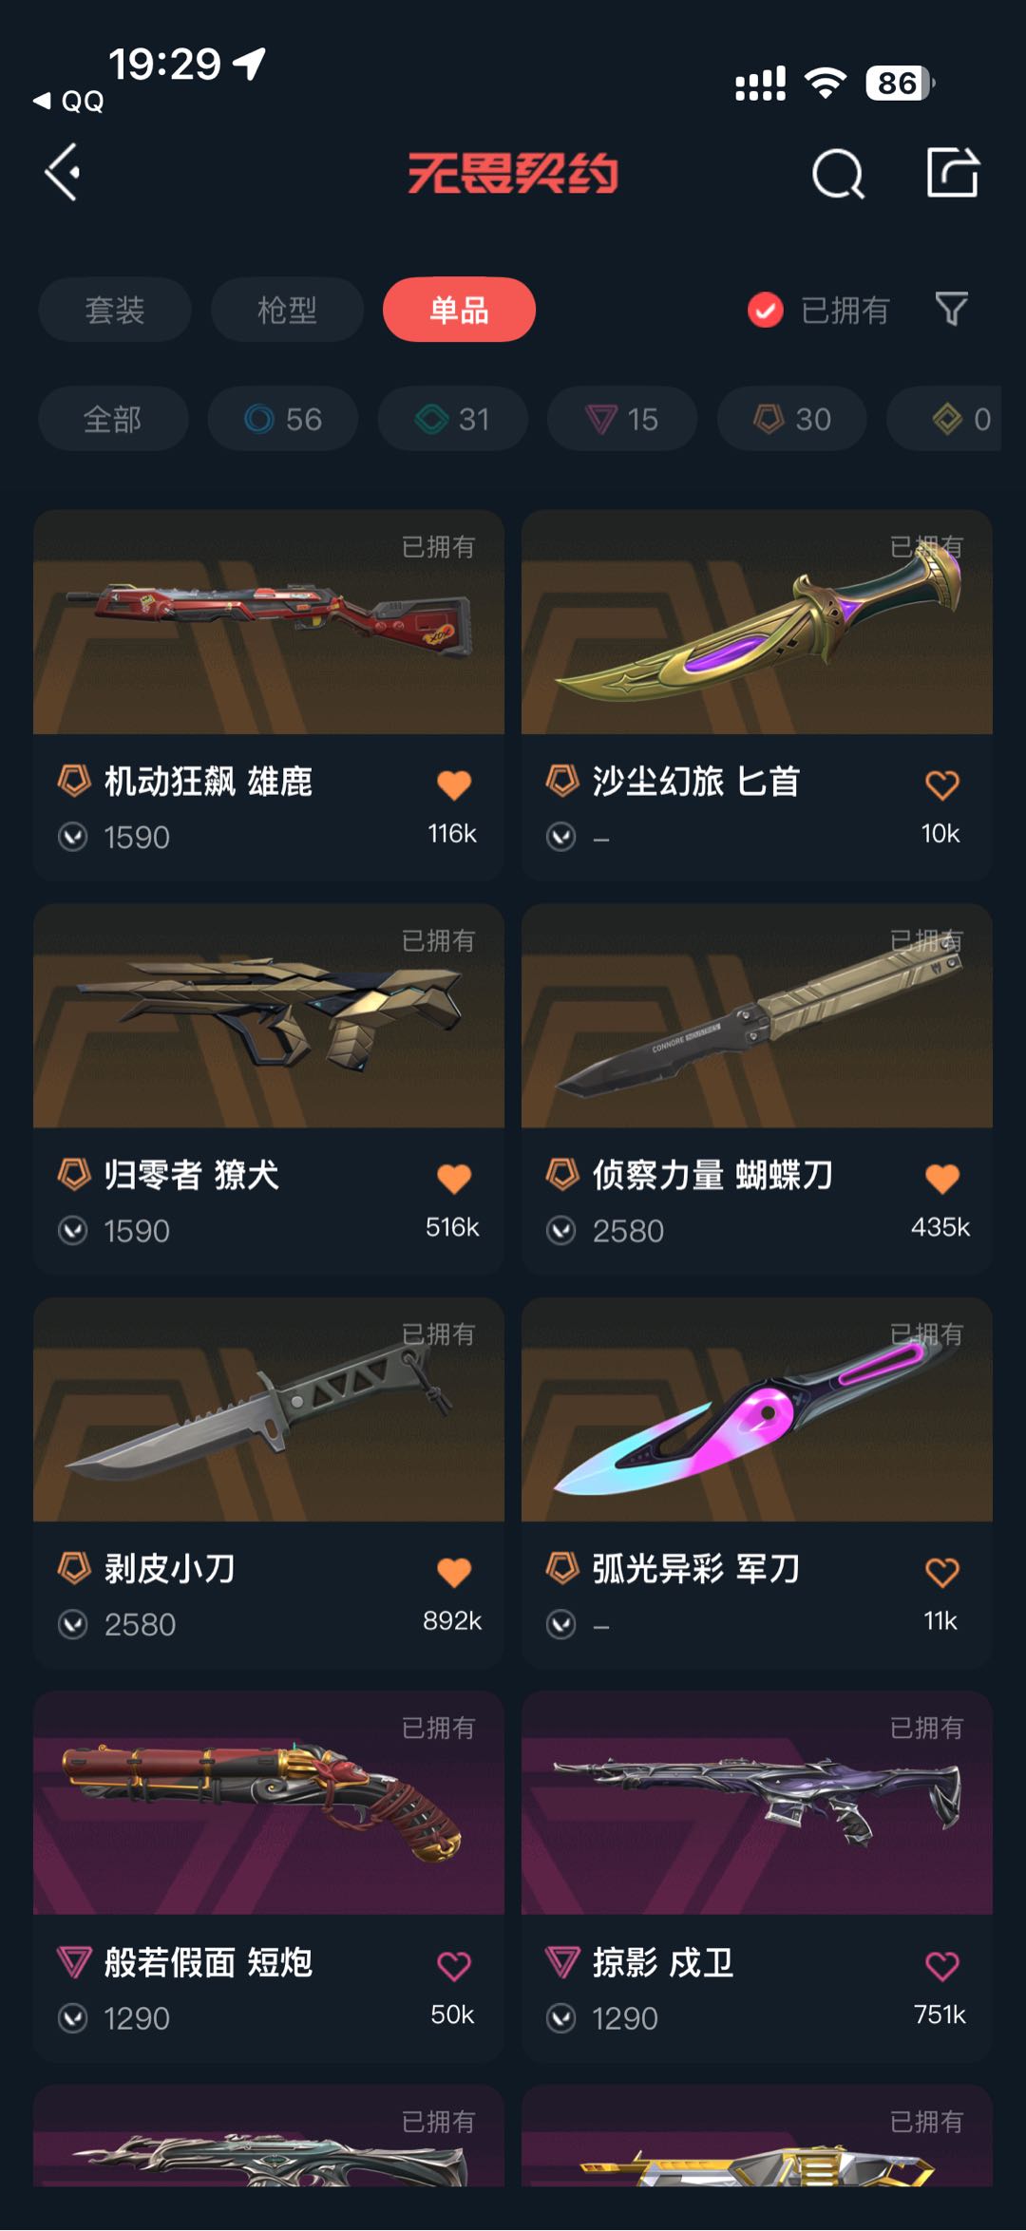Filter by pink tier 15 chip
1026x2231 pixels.
pos(622,419)
